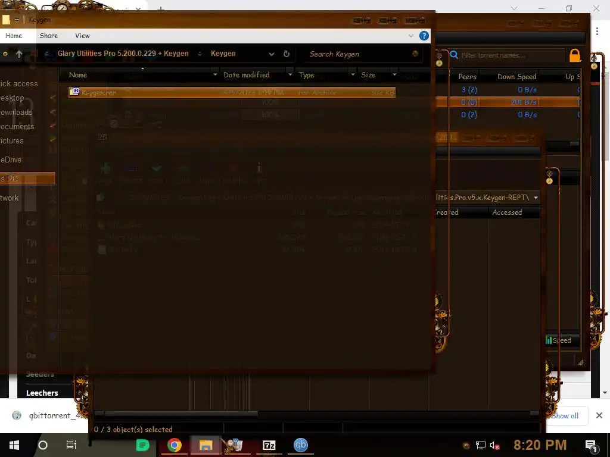Image resolution: width=610 pixels, height=457 pixels.
Task: Open the qbittorrent download item icon
Action: point(17,415)
